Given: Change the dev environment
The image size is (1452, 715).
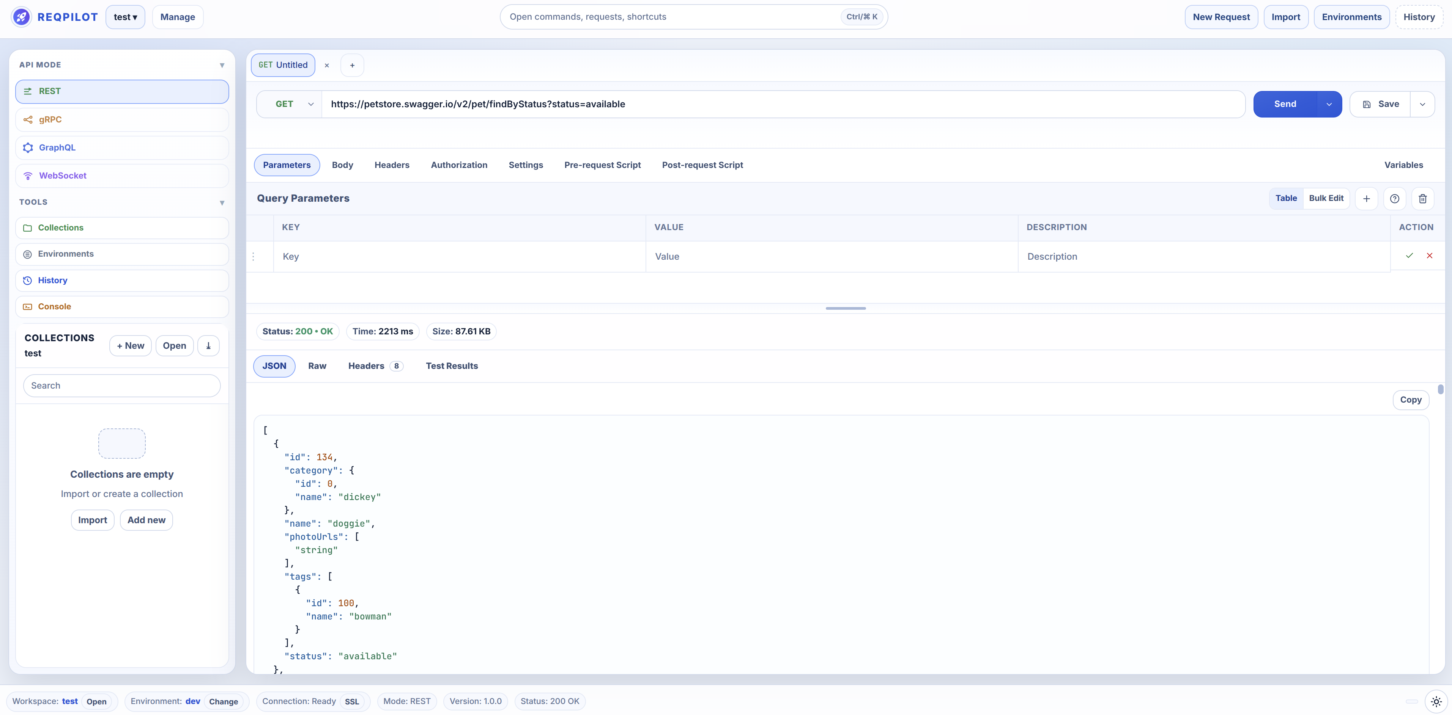Looking at the screenshot, I should [223, 701].
